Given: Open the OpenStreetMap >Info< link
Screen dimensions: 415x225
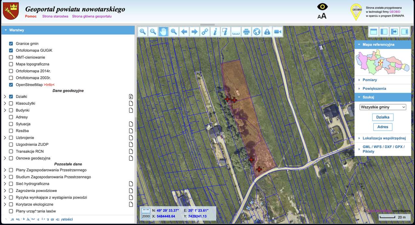Looking at the screenshot, I should (49, 85).
